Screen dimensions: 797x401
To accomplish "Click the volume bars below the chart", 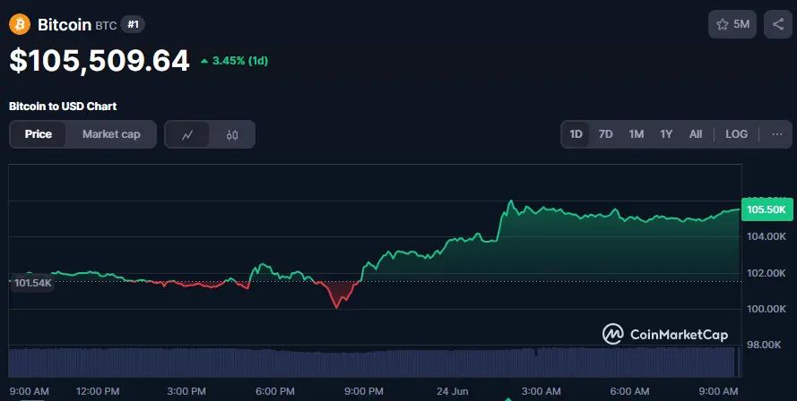I will point(375,363).
